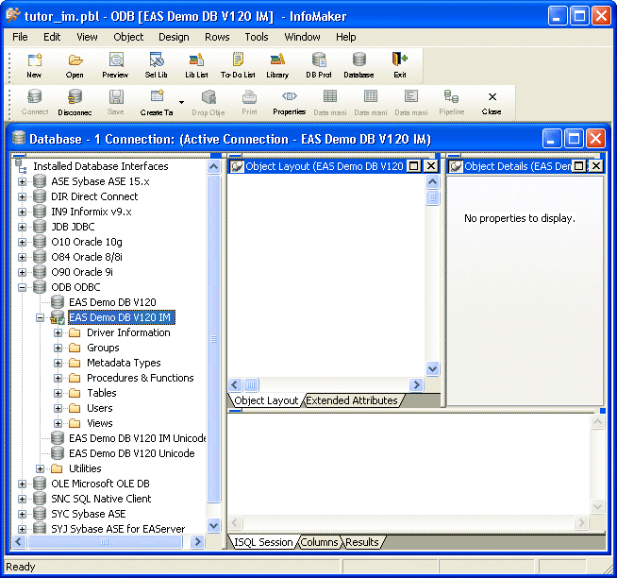Click tree panel vertical scrollbar down arrow
Viewport: 617px width, 578px height.
coord(213,526)
